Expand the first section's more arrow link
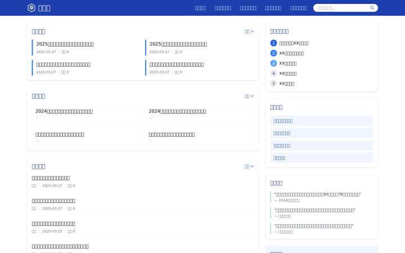 [249, 31]
